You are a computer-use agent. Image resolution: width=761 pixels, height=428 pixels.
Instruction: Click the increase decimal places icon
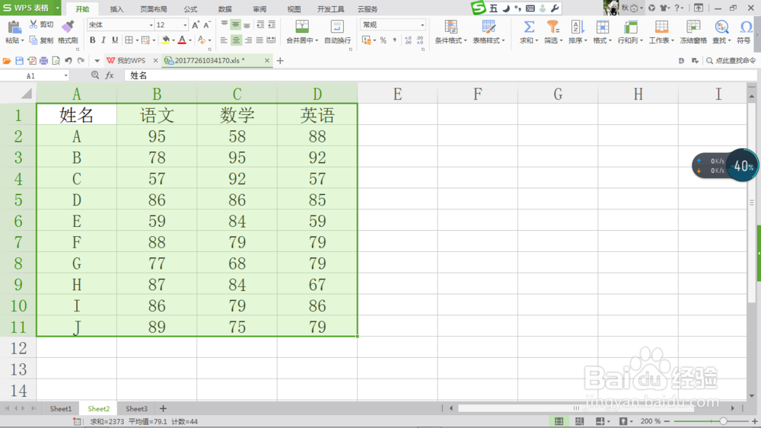coord(408,40)
